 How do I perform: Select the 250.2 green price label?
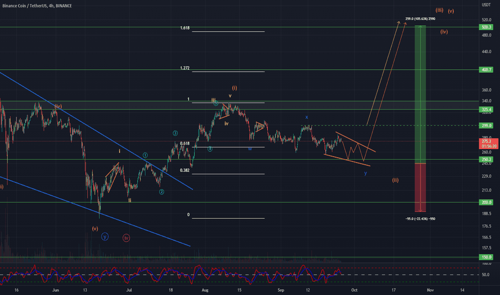486,159
